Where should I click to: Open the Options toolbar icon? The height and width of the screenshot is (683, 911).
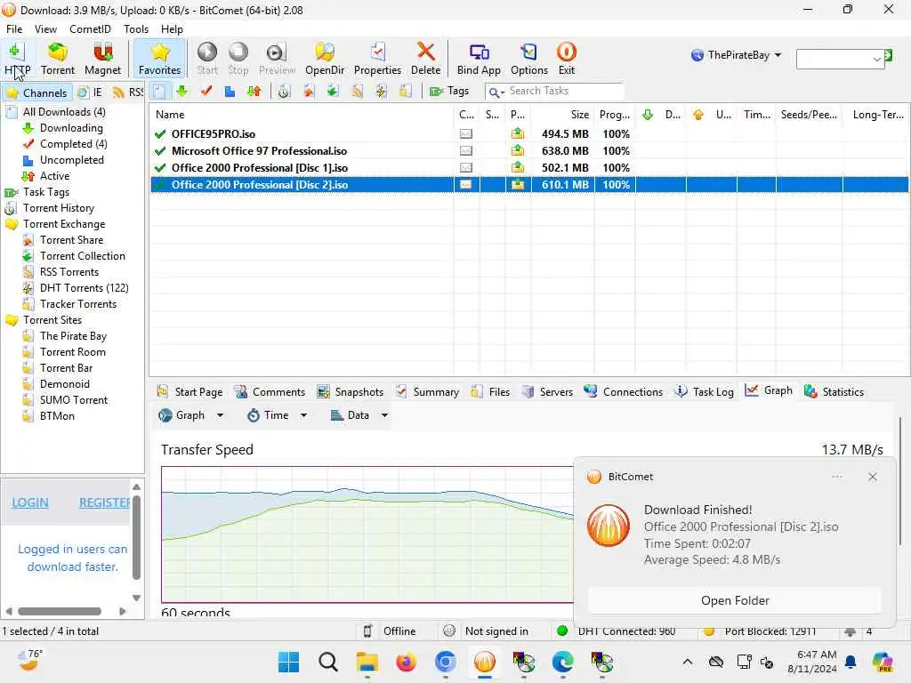point(528,52)
